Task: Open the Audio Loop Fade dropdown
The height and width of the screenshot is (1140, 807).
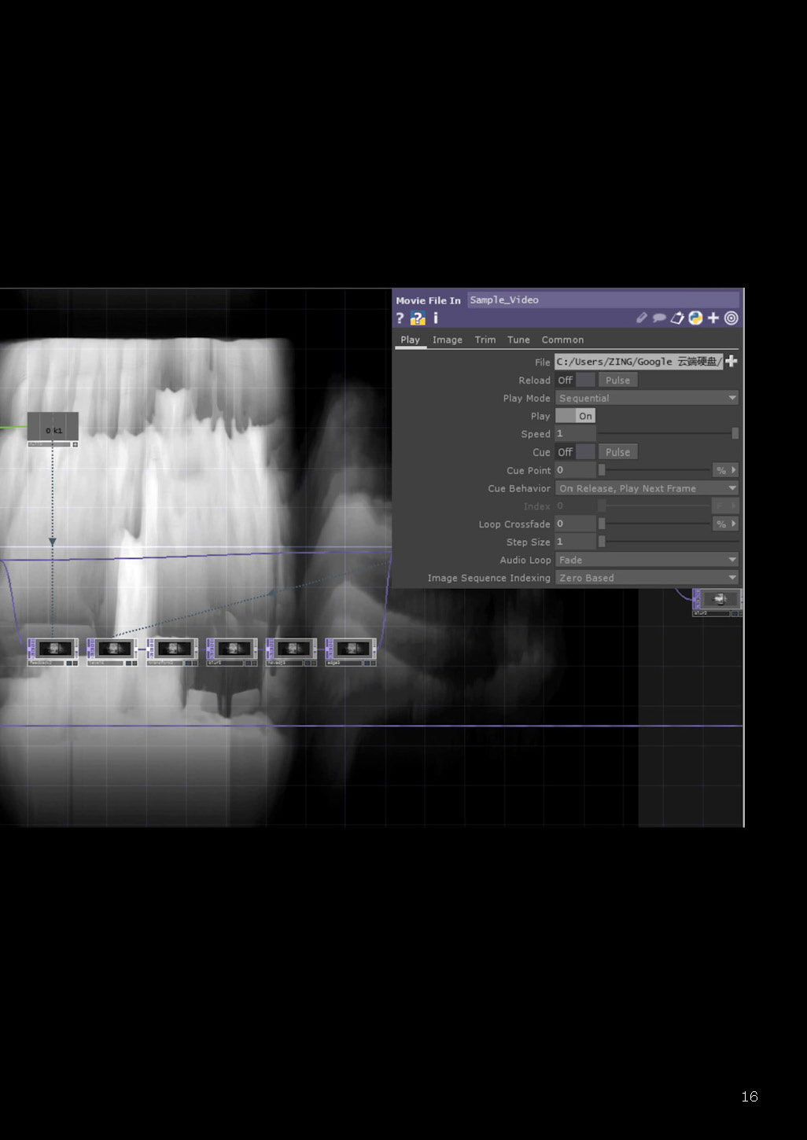Action: [x=647, y=560]
